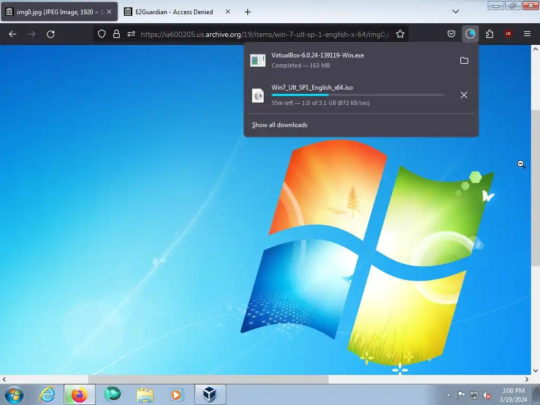Click the network status tray icon
540x405 pixels.
pyautogui.click(x=474, y=395)
